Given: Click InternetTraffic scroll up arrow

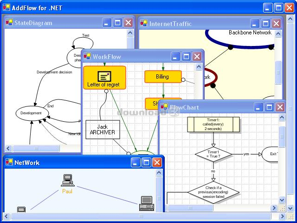Looking at the screenshot, I should 278,34.
